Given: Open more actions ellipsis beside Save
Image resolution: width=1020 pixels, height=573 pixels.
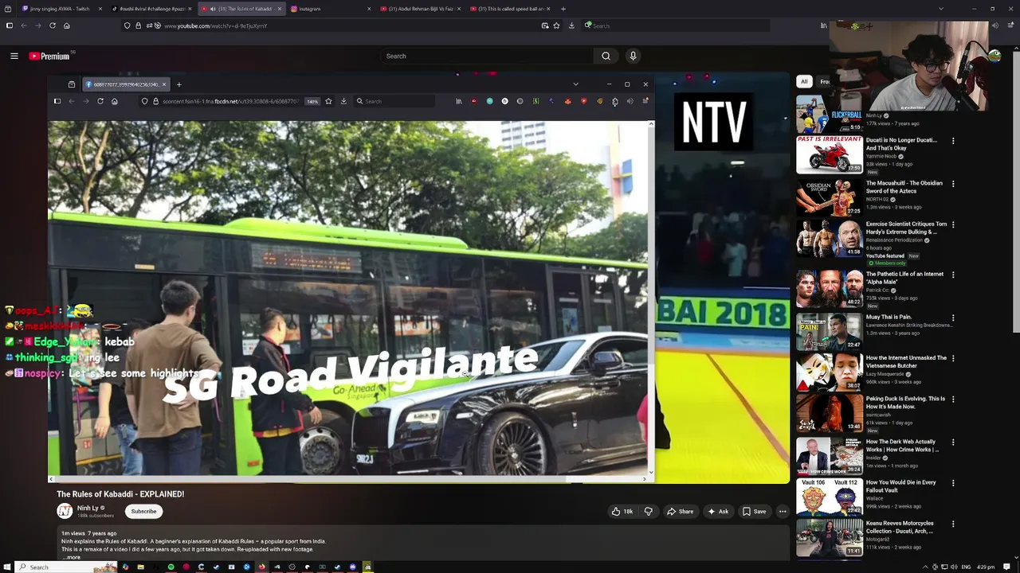Looking at the screenshot, I should pyautogui.click(x=783, y=512).
